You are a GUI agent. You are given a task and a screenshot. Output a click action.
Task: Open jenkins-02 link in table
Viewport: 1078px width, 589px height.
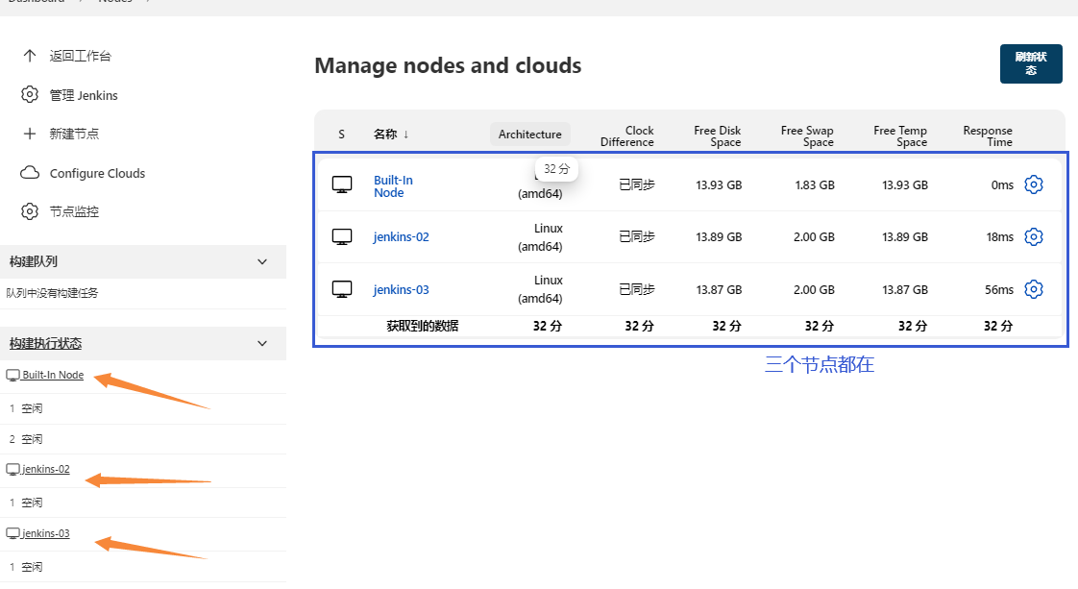pos(401,236)
